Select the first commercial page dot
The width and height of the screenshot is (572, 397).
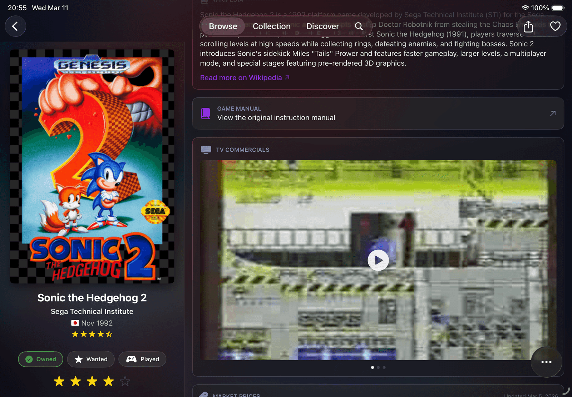point(373,367)
